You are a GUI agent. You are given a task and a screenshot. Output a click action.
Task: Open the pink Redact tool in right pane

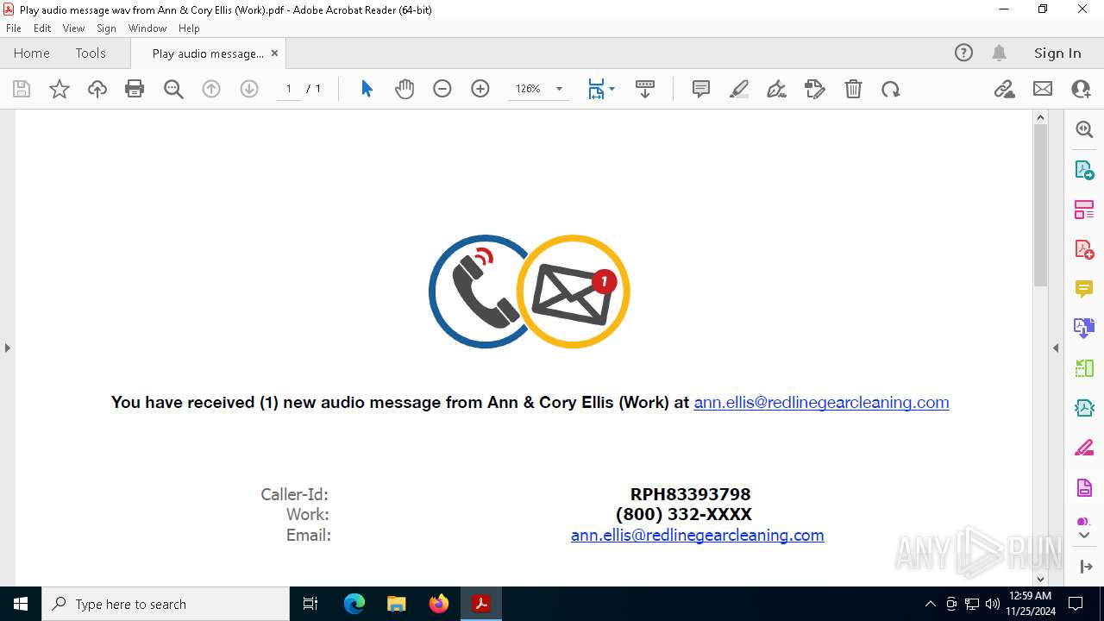tap(1084, 448)
